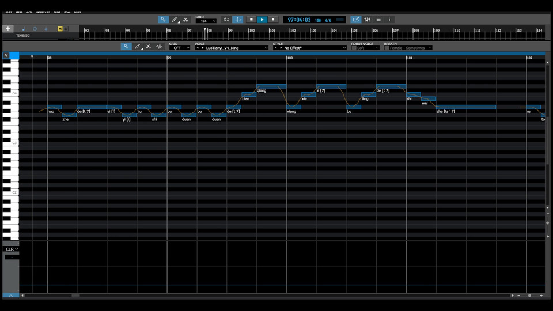Collapse the parameter panel with up chevron
553x311 pixels.
click(11, 295)
